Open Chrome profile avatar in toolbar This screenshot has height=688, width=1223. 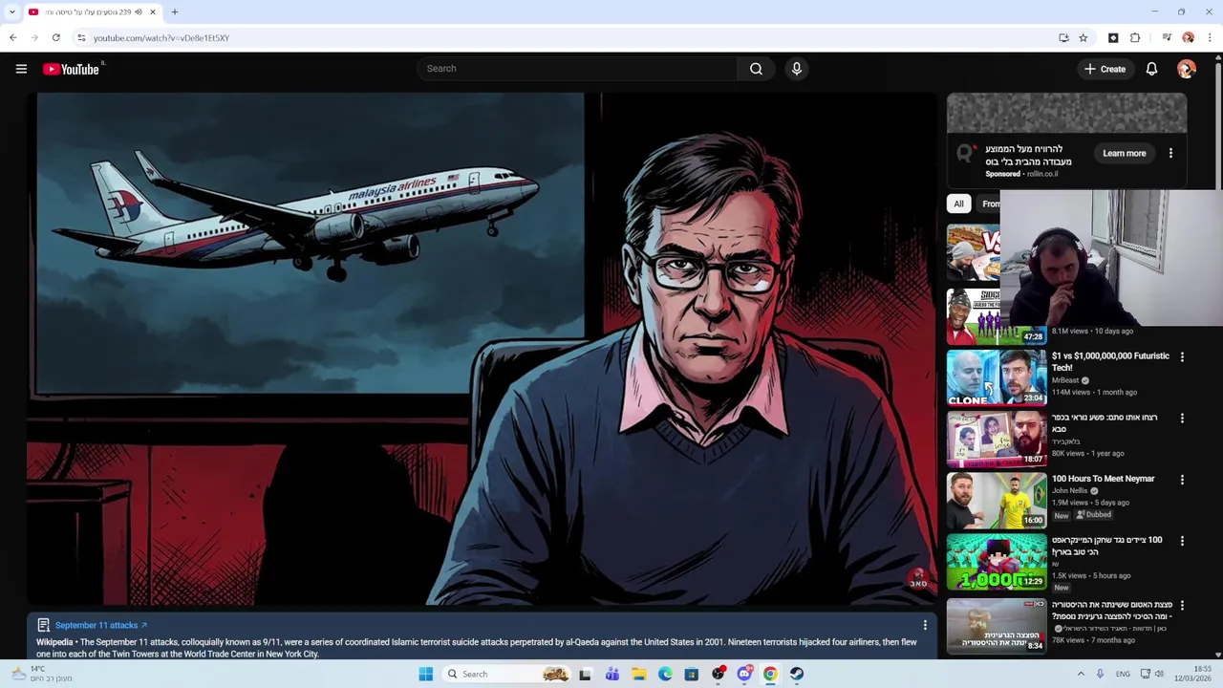point(1188,38)
